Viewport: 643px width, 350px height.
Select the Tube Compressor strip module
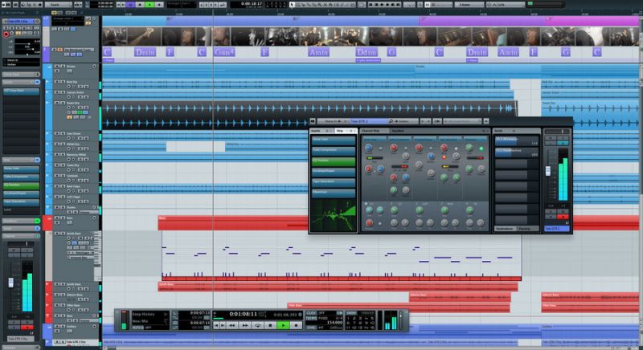333,150
